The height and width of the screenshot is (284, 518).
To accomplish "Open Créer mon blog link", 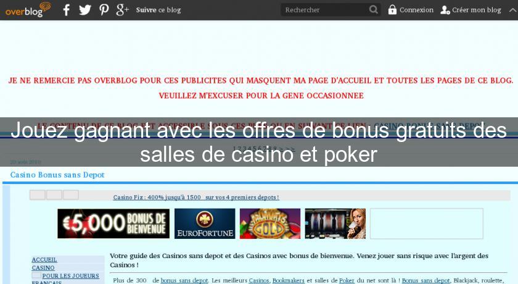I will (x=476, y=10).
